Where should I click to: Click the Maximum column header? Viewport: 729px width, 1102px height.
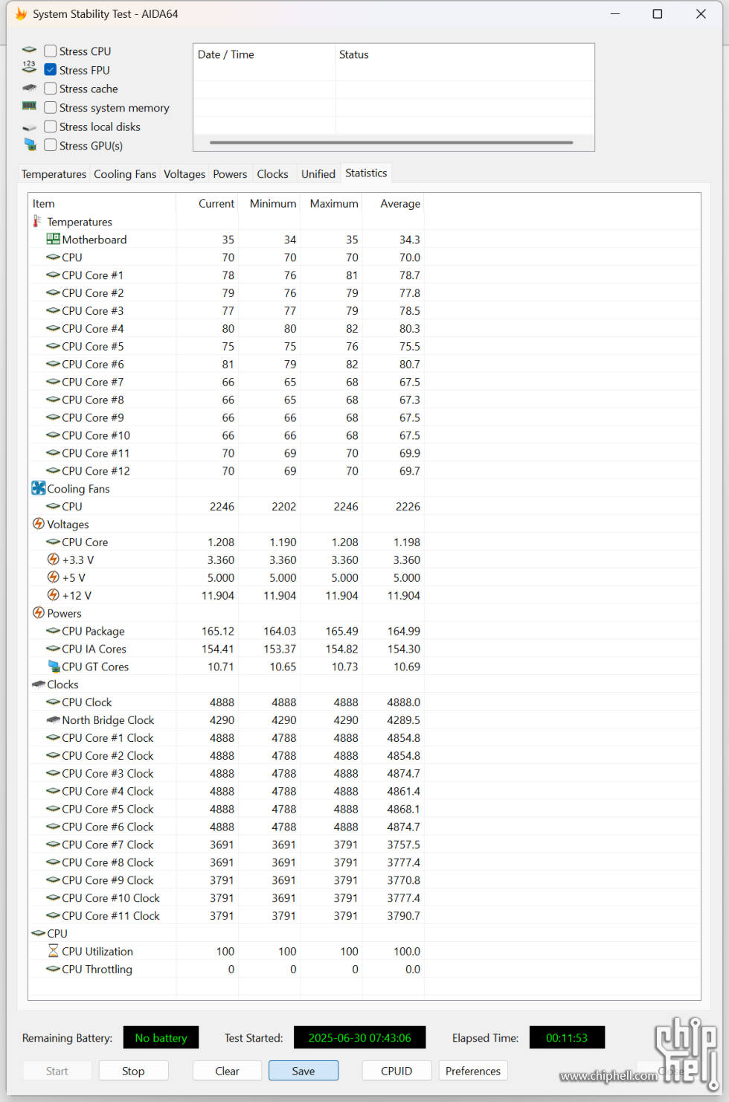pos(331,203)
